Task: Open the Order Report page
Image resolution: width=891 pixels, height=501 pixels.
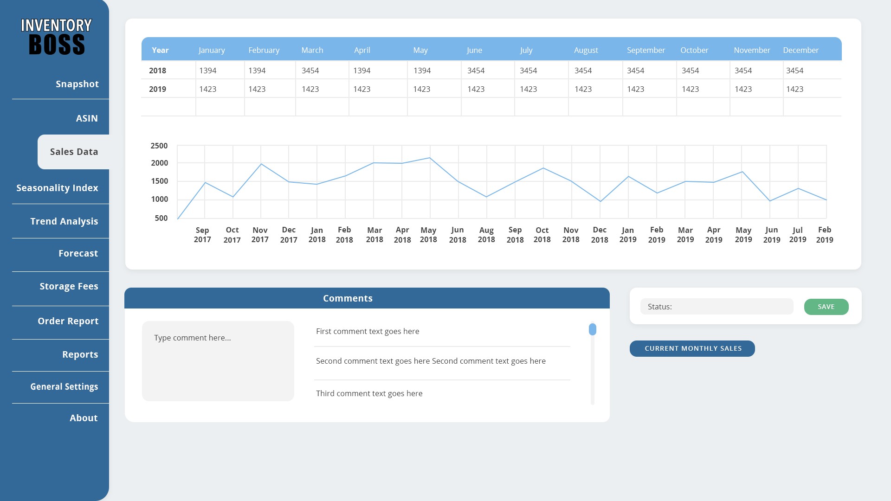Action: pos(68,321)
